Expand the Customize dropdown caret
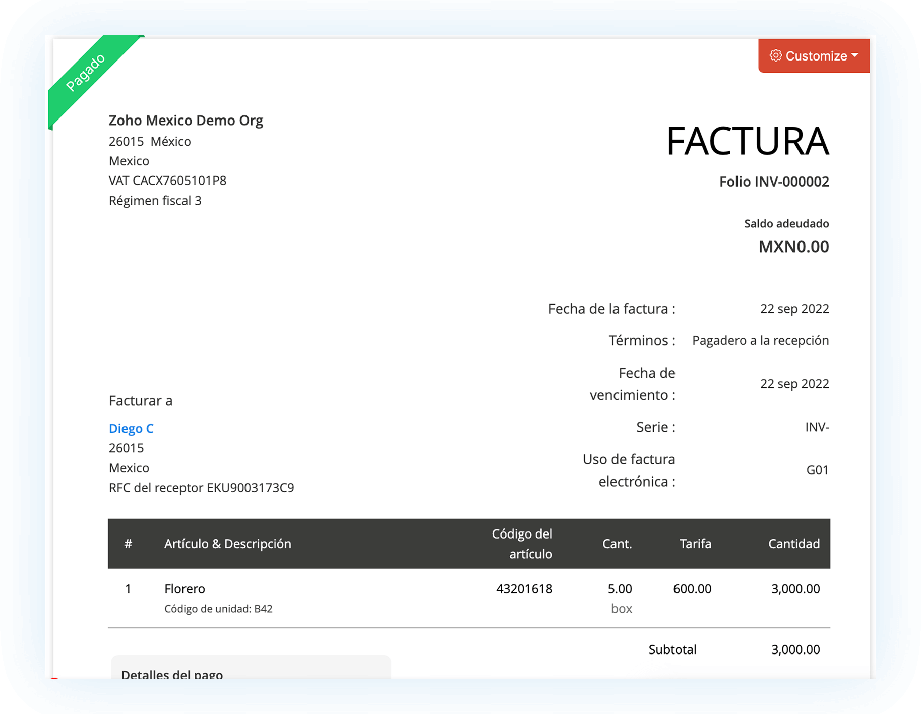Image resolution: width=921 pixels, height=714 pixels. point(855,55)
